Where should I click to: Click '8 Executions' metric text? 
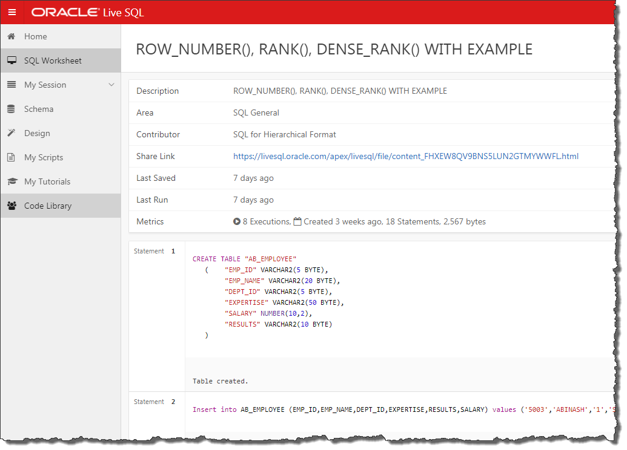tap(266, 221)
